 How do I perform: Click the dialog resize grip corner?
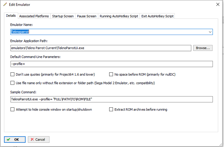coord(221,145)
